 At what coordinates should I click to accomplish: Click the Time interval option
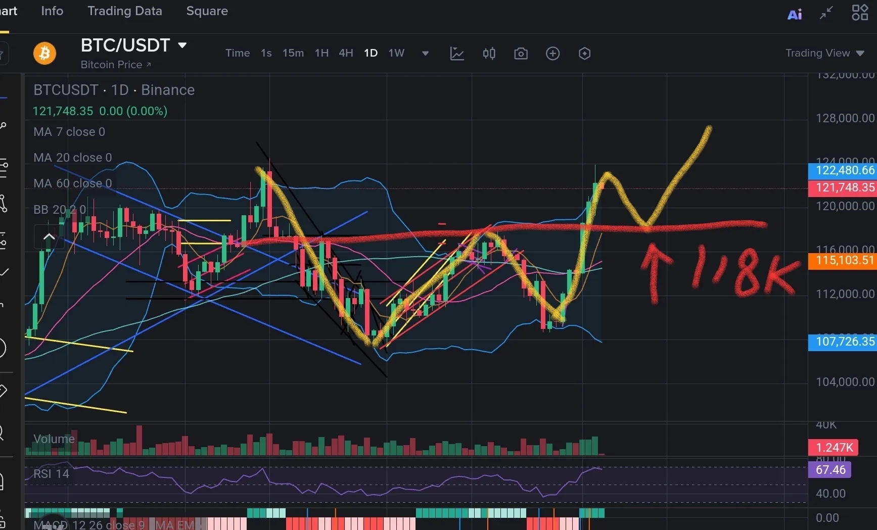click(x=238, y=53)
